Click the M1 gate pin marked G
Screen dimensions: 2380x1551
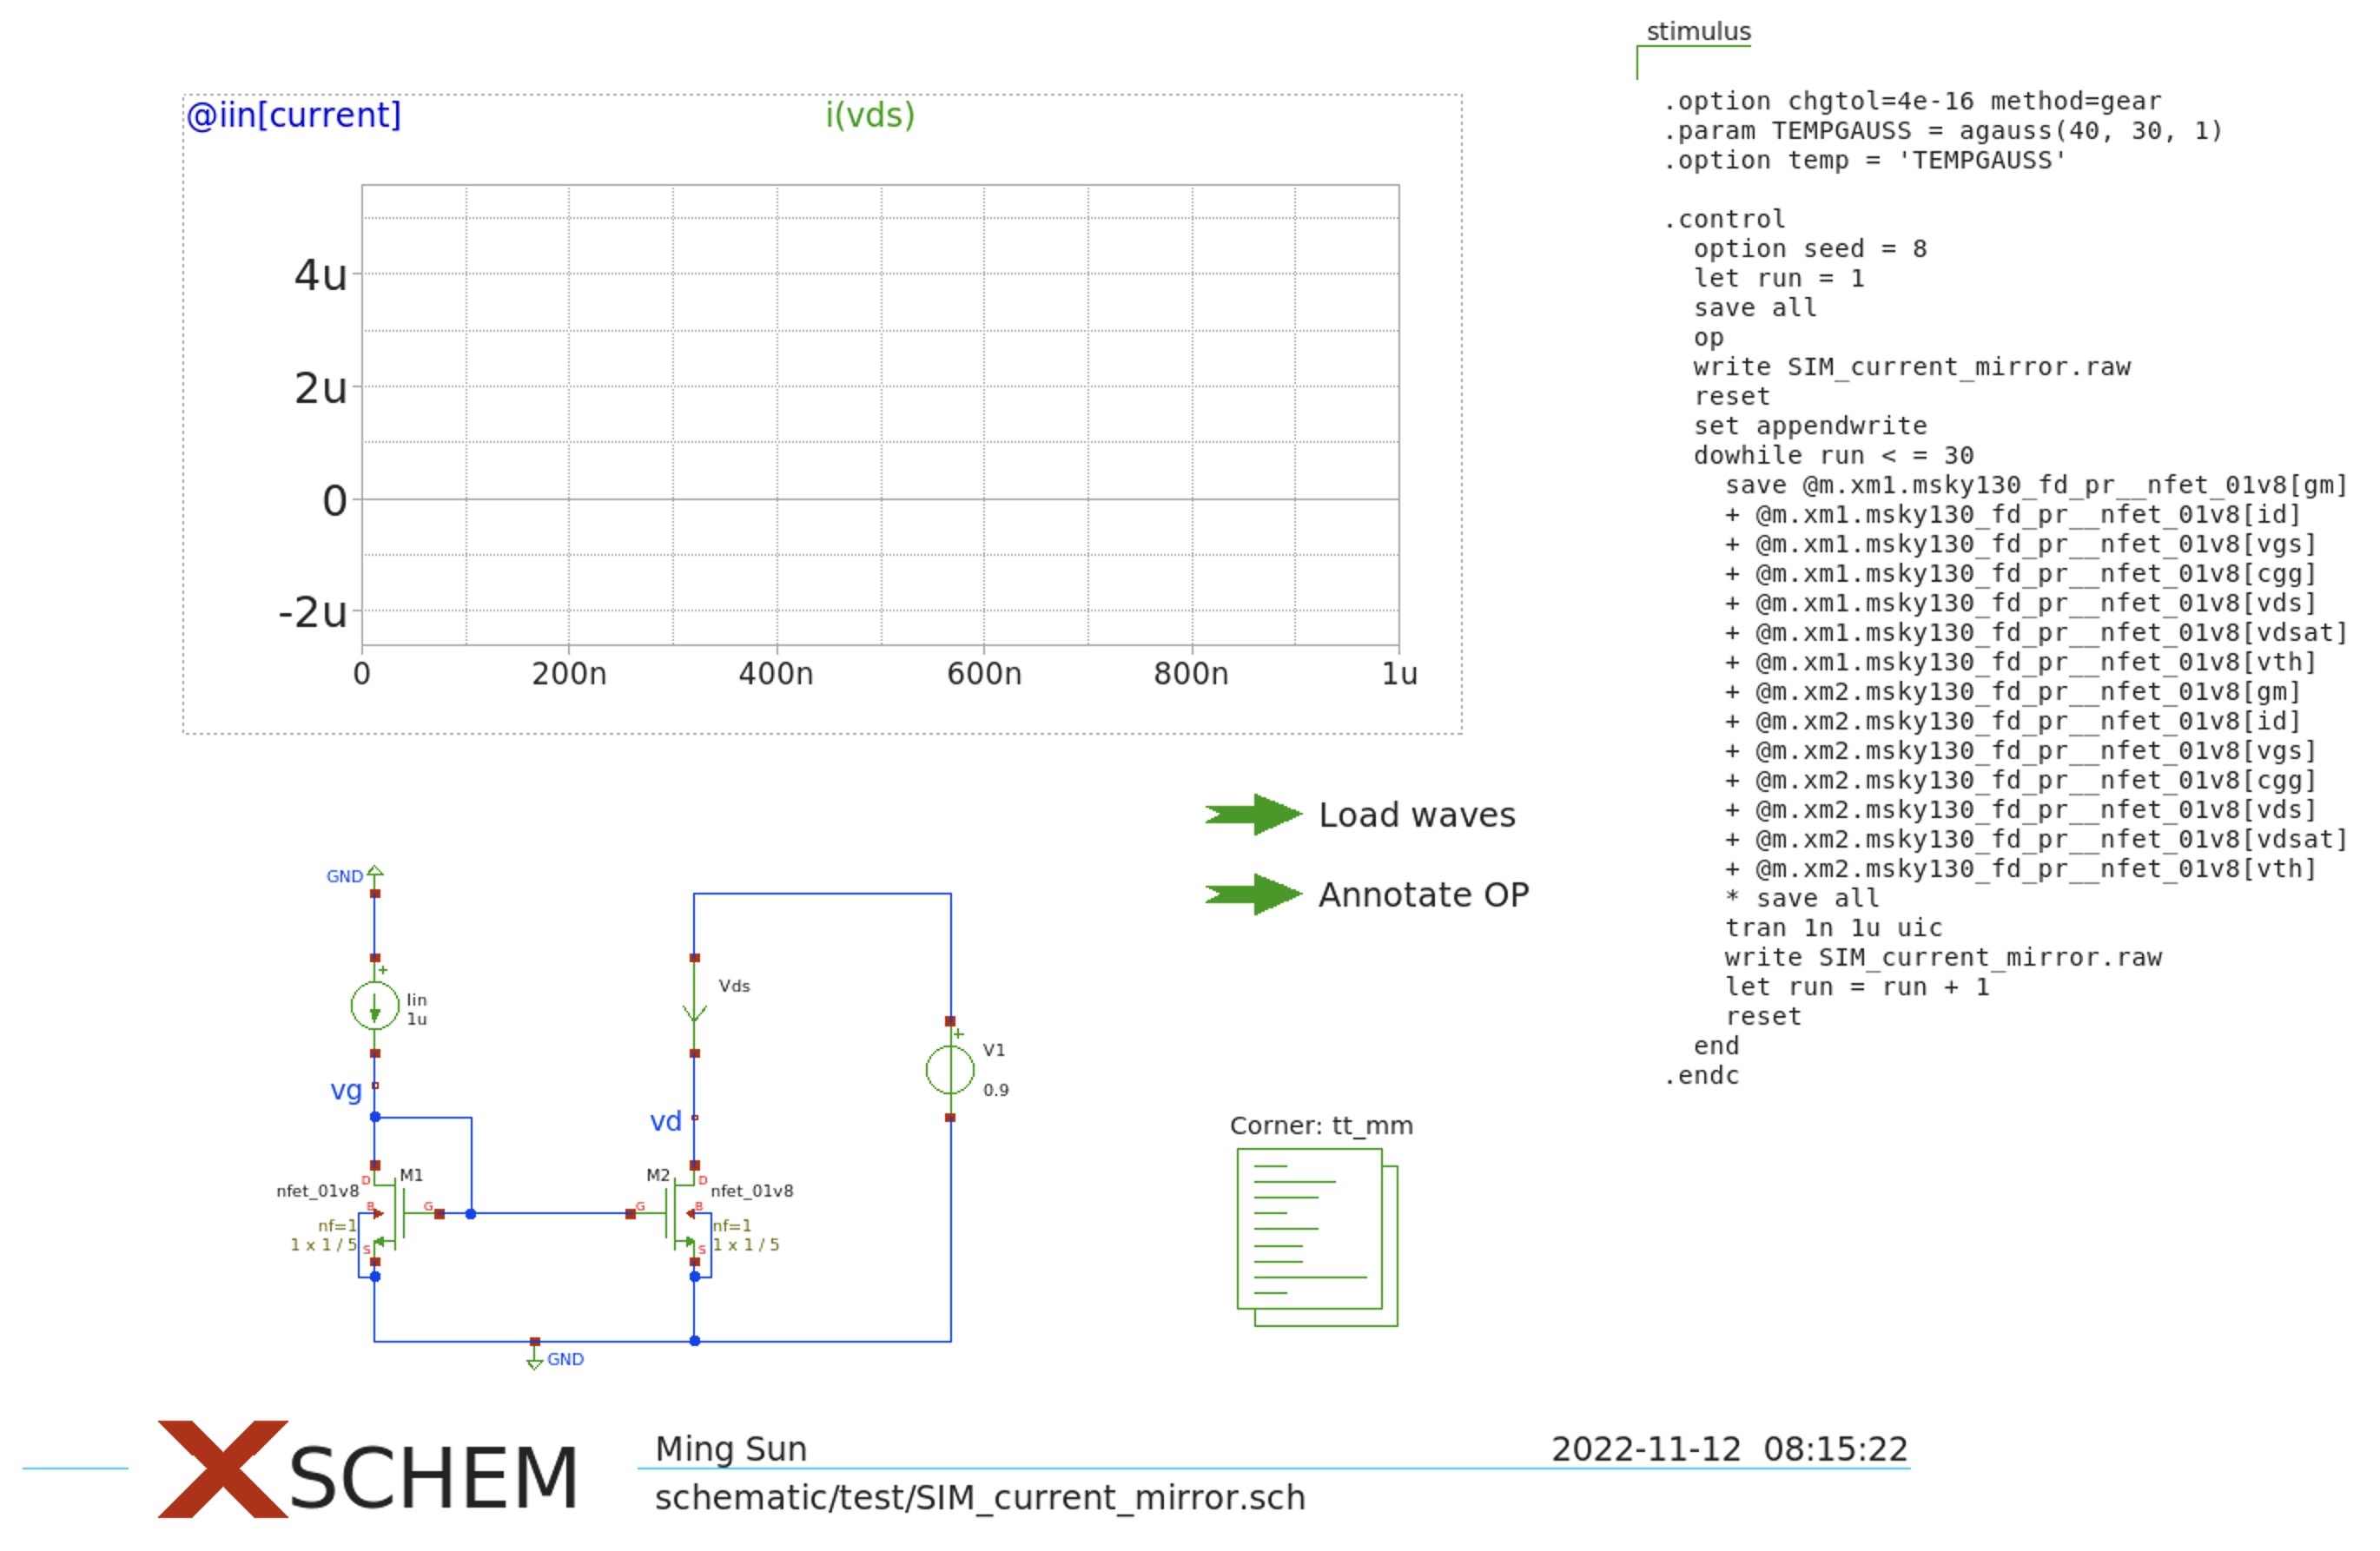tap(439, 1213)
